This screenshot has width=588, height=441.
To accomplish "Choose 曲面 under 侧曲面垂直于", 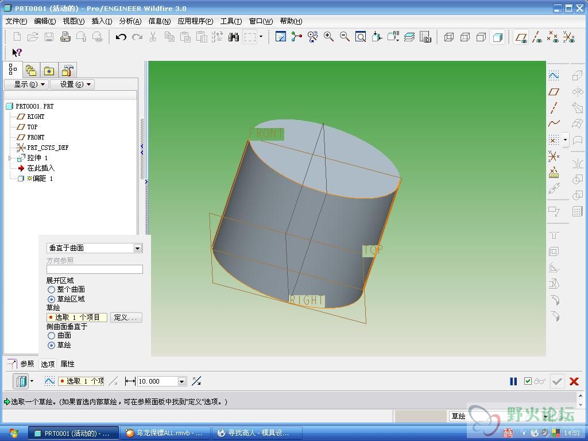I will tap(51, 335).
